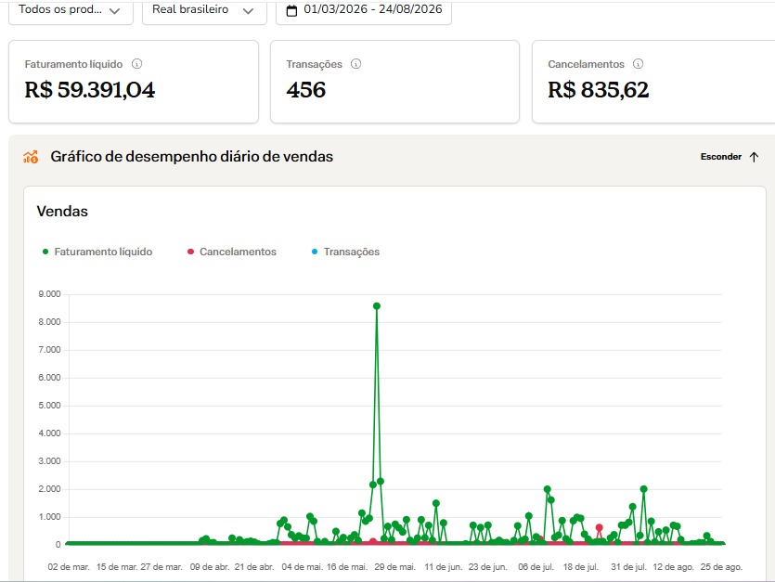The width and height of the screenshot is (775, 582).
Task: Open the Todos os produtos dropdown
Action: (x=71, y=11)
